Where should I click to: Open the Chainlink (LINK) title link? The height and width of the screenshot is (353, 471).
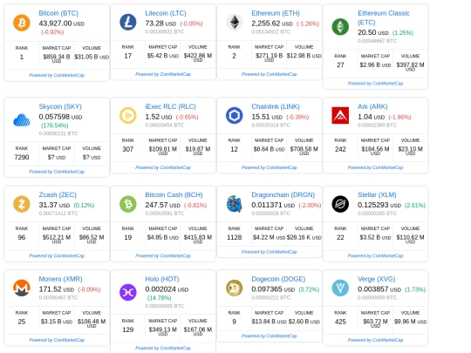pos(276,106)
